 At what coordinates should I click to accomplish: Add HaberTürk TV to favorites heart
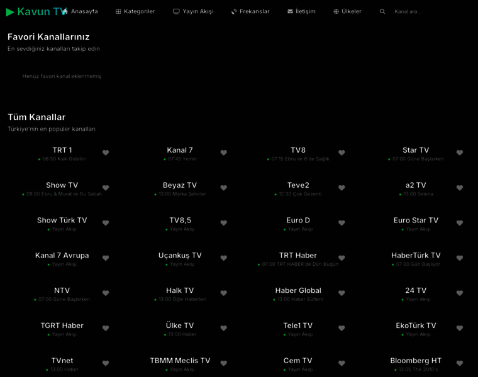pos(460,258)
